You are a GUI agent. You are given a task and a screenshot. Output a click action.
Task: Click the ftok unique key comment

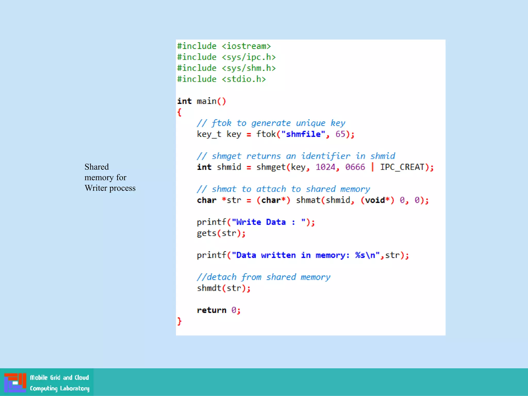[x=271, y=123]
